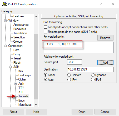Click Open to start the session
The image size is (119, 116).
tap(82, 112)
